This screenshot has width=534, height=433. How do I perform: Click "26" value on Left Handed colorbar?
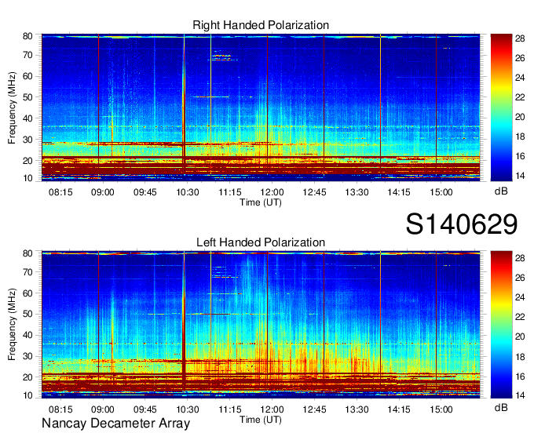pos(520,278)
